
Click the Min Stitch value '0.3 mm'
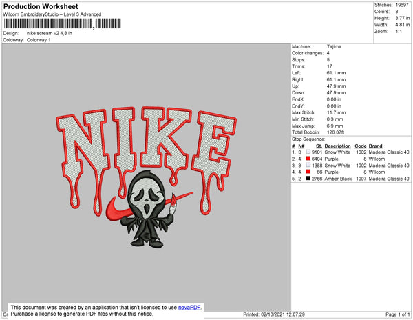click(335, 119)
